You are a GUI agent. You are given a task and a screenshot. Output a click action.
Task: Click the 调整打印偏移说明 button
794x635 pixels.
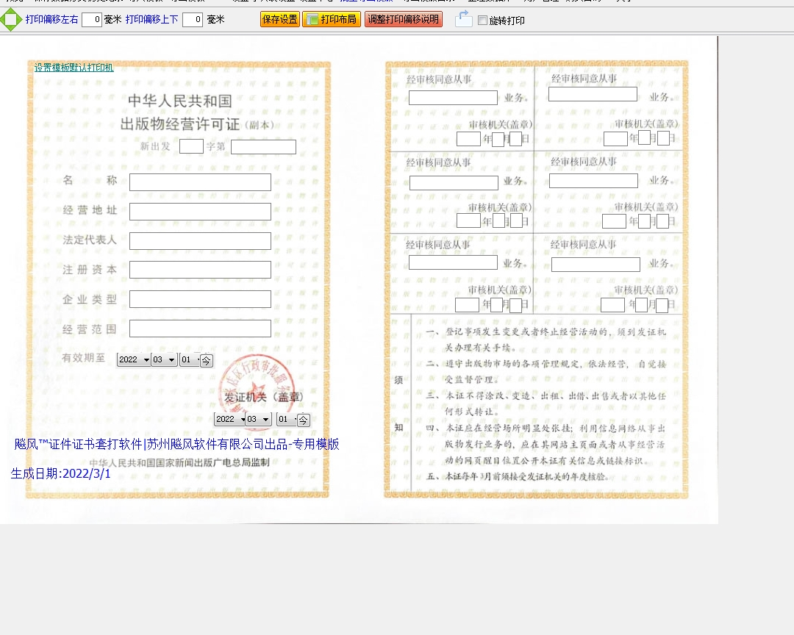(403, 20)
